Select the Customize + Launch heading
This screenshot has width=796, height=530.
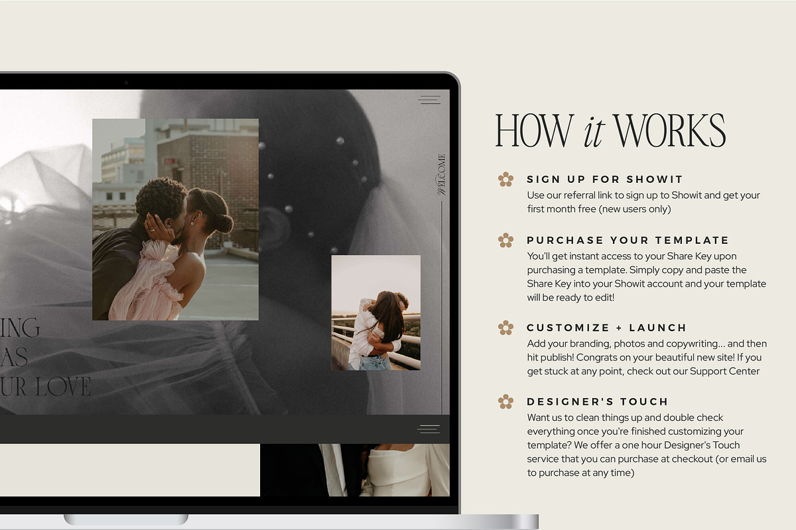[606, 328]
